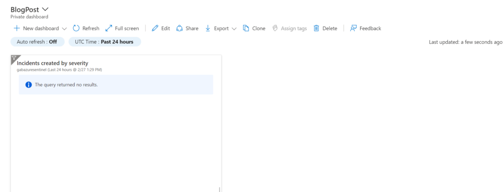504x192 pixels.
Task: Click the Full screen arrows icon
Action: tap(109, 28)
